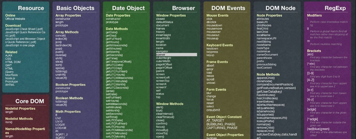The image size is (356, 139).
Task: Open the Node.js related link
Action: tap(10, 78)
